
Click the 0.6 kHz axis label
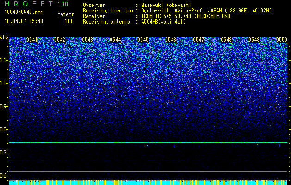4,176
